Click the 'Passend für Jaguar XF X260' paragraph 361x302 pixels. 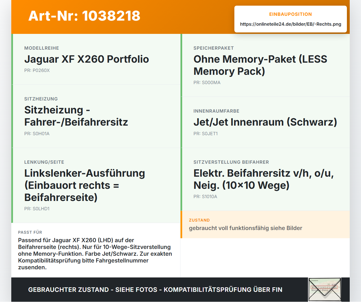click(95, 254)
